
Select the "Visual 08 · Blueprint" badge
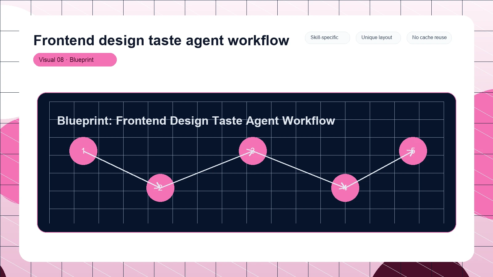pyautogui.click(x=75, y=60)
